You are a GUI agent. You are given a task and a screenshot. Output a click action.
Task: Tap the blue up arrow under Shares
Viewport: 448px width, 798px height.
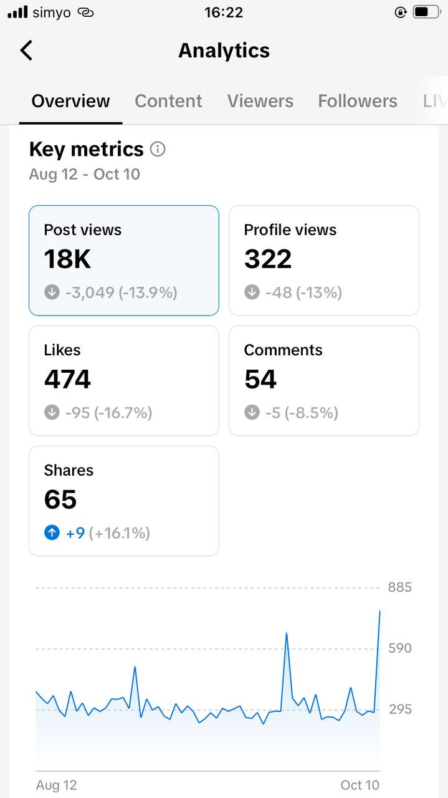[52, 532]
